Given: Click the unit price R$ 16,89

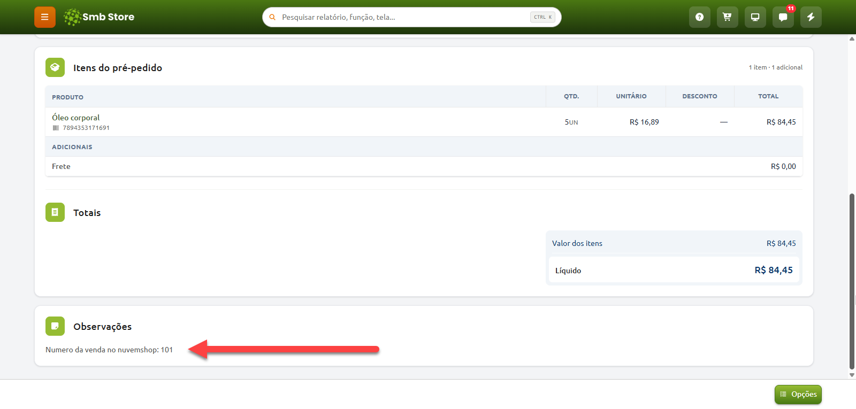Looking at the screenshot, I should point(644,122).
